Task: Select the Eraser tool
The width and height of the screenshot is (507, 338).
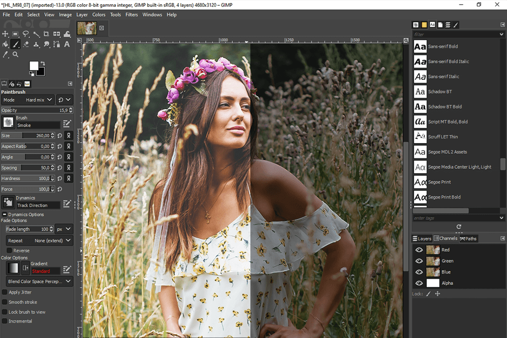Action: click(x=26, y=44)
